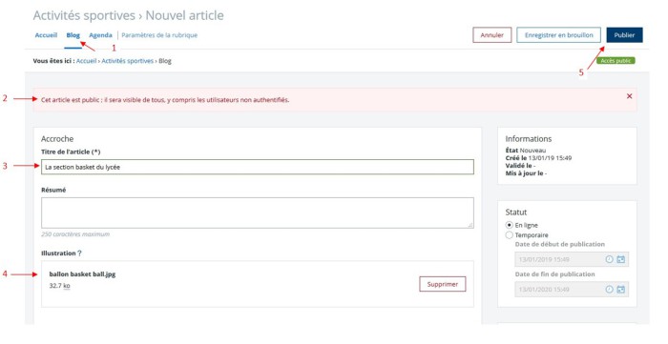Open Paramètres de la rubrique

point(159,35)
